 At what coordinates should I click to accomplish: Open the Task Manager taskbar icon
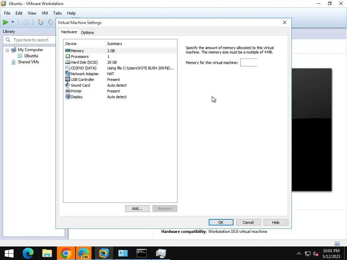[161, 253]
